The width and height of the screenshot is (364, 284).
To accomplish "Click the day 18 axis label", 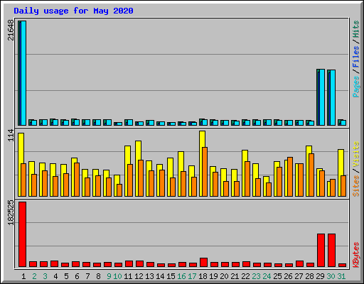I will [203, 276].
